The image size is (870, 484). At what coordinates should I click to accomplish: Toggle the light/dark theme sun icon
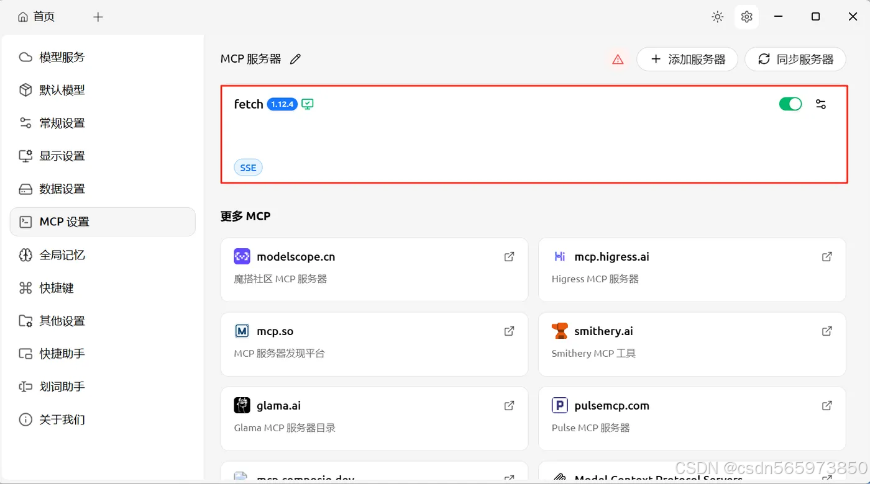pos(718,17)
